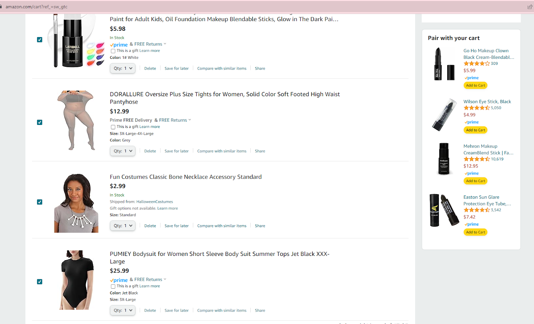Mark the PUMIEY Bodysuit as a gift
This screenshot has width=534, height=324.
(113, 287)
